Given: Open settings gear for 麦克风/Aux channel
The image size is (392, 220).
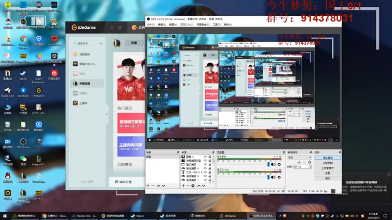Looking at the screenshot, I should (x=279, y=177).
